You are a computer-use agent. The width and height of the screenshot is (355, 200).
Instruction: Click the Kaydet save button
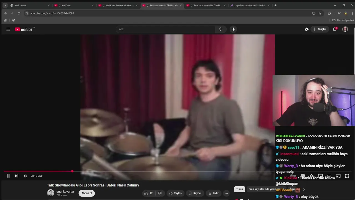pos(195,193)
